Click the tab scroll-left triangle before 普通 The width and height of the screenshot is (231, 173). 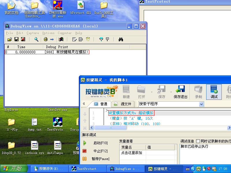pyautogui.click(x=84, y=104)
